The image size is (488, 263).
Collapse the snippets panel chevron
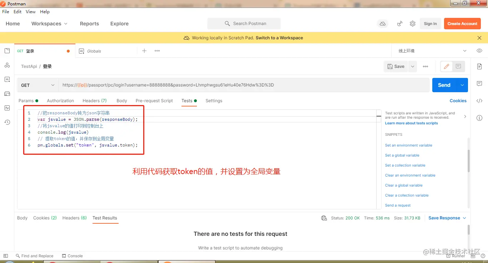click(465, 116)
